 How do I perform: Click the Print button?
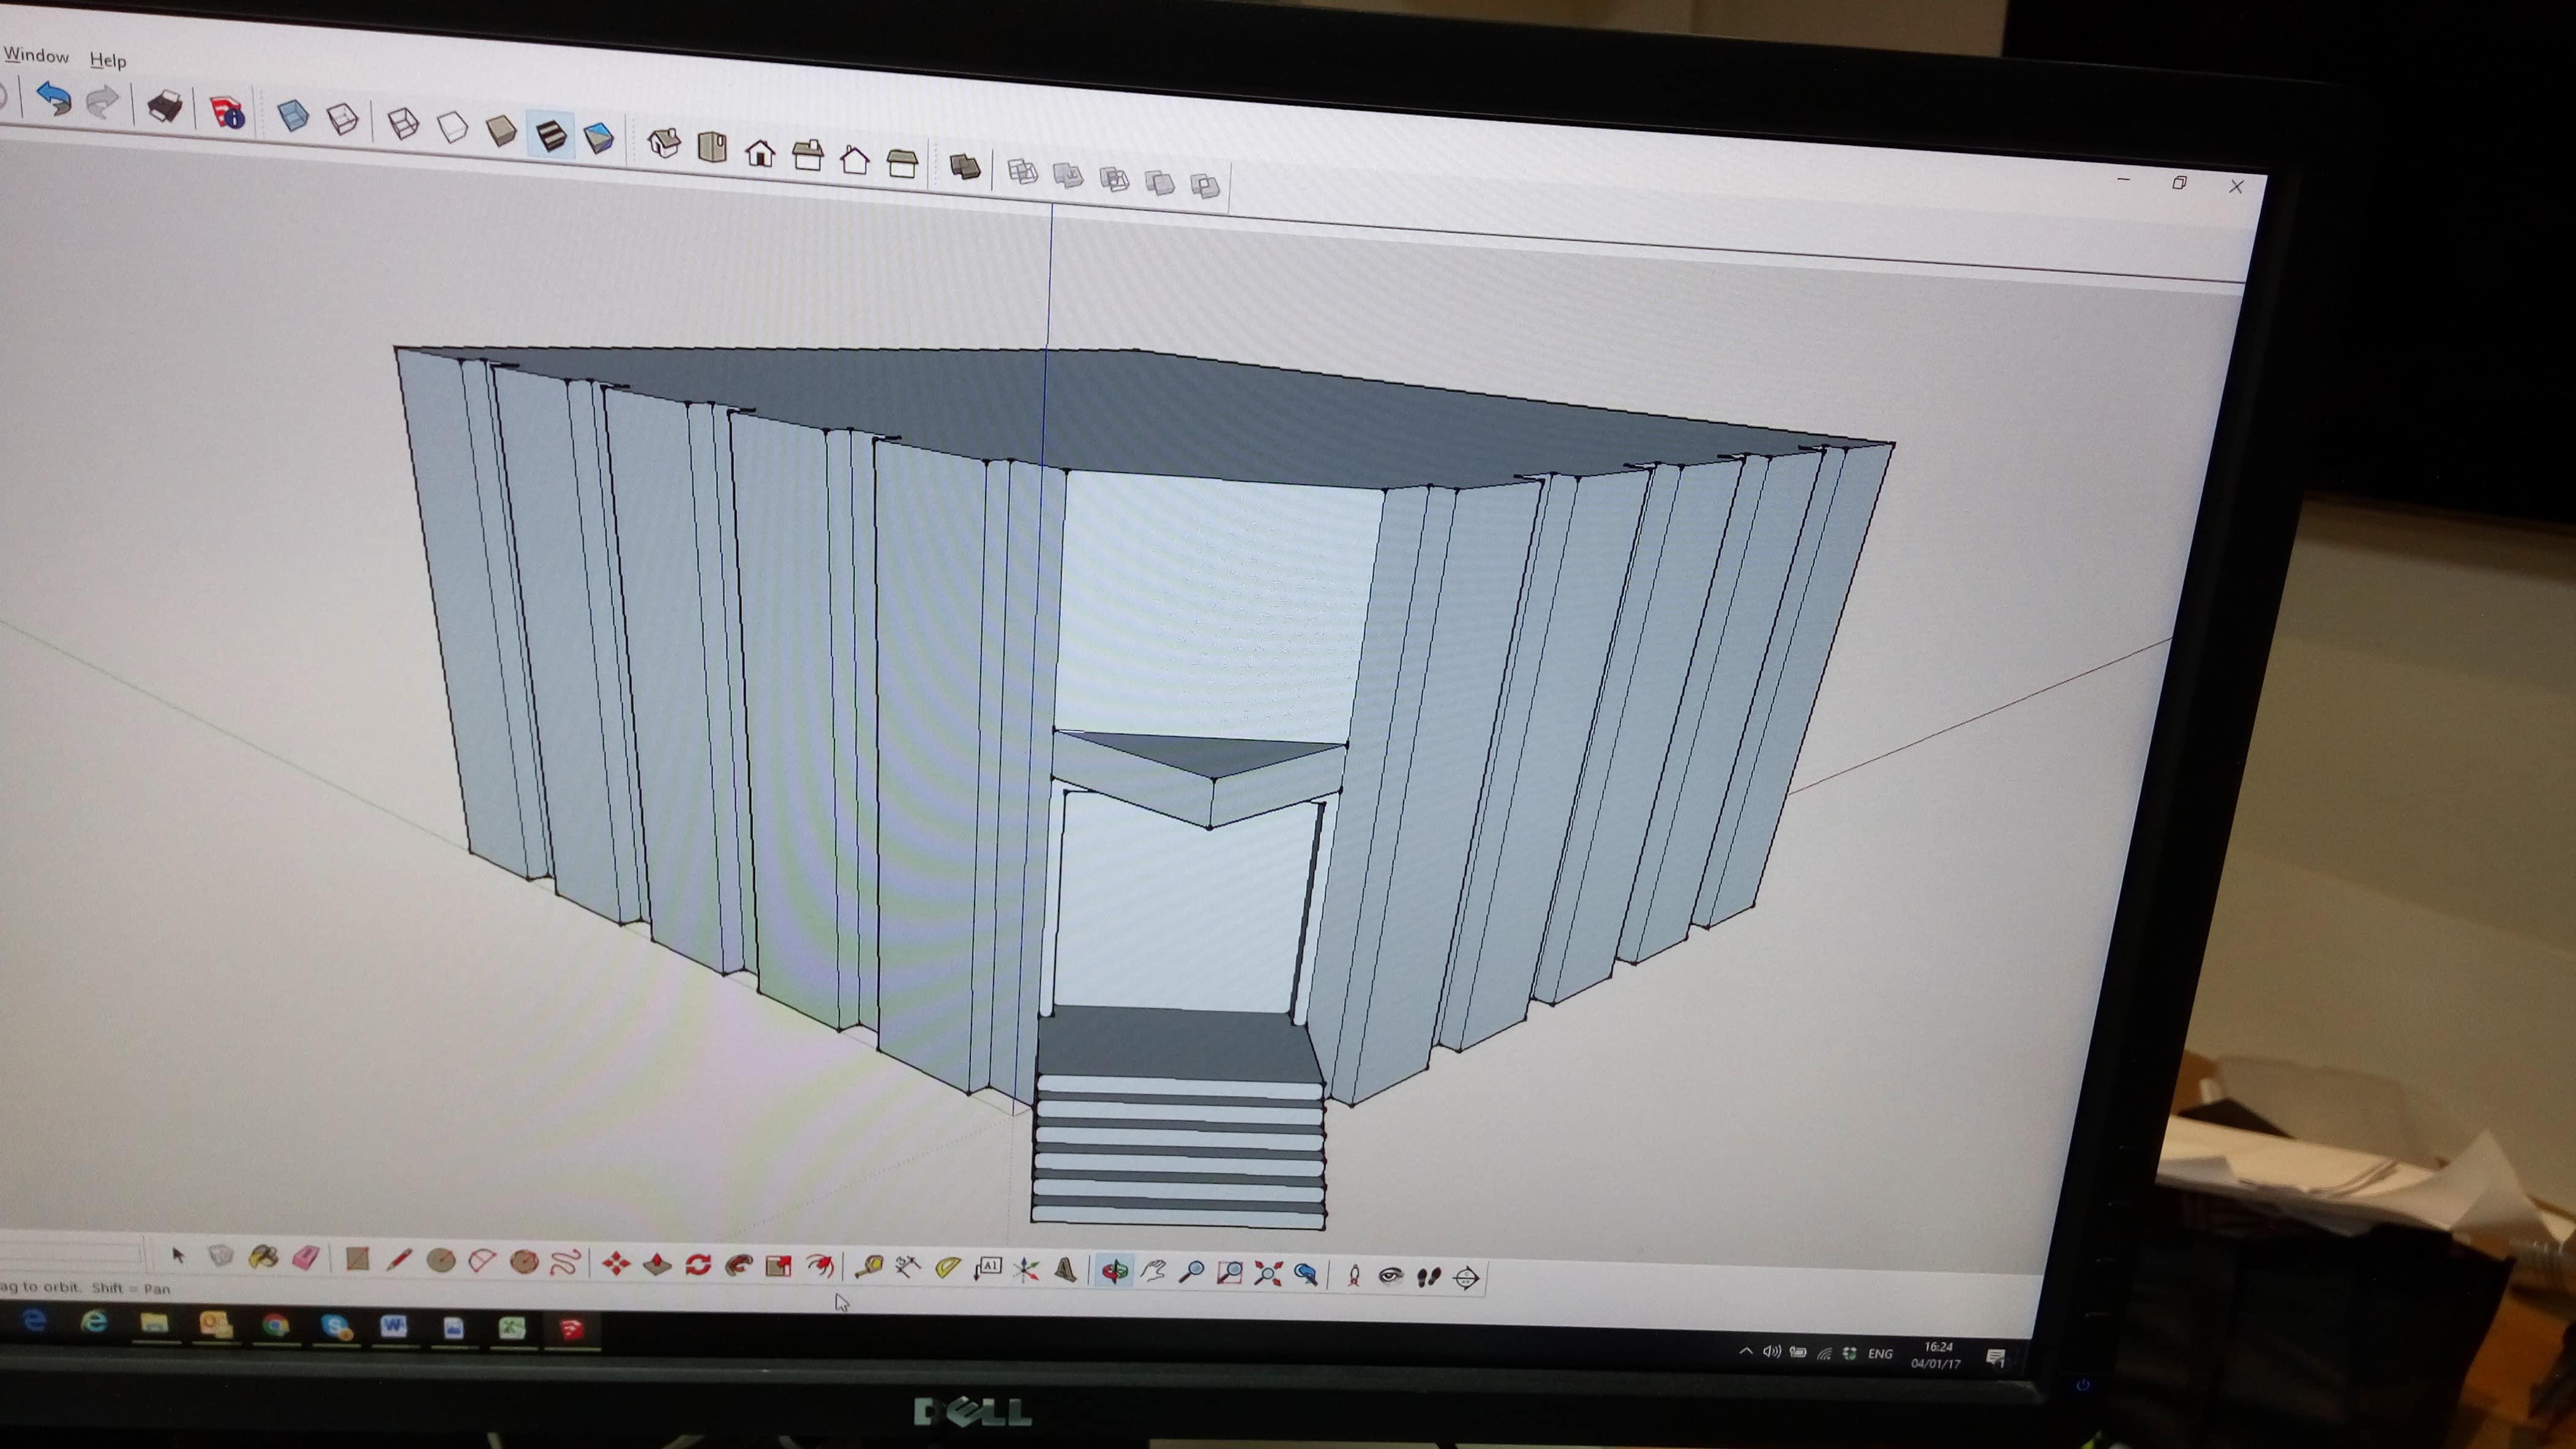[x=164, y=106]
